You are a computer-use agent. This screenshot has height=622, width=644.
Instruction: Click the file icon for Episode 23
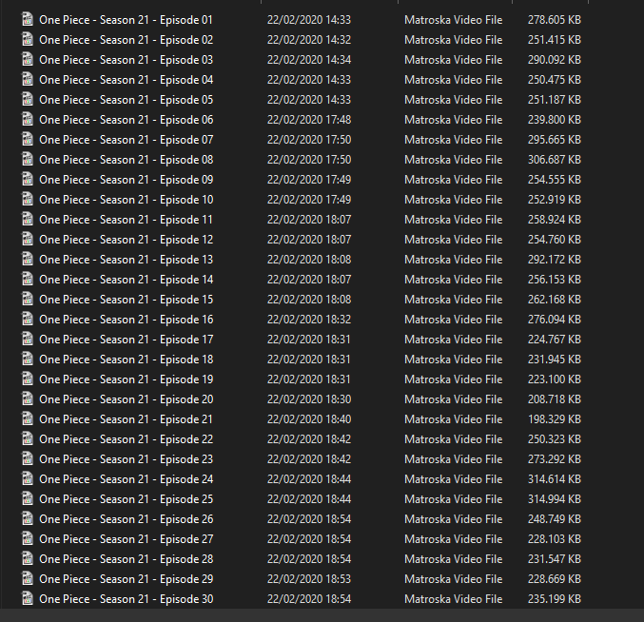click(x=28, y=459)
